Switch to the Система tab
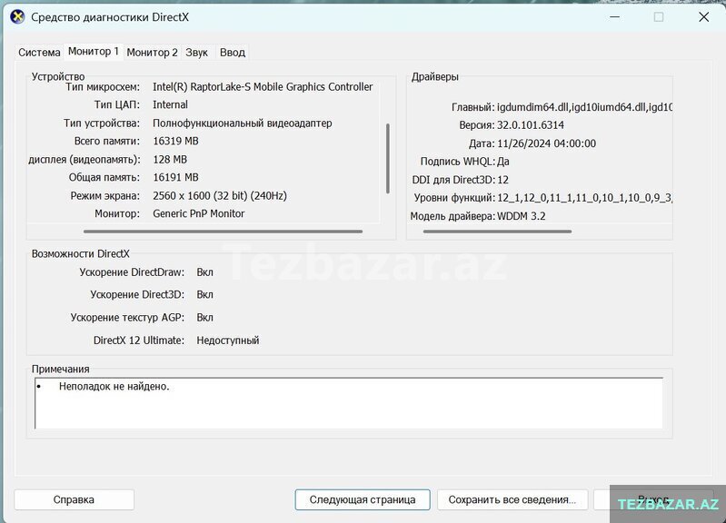 [39, 53]
